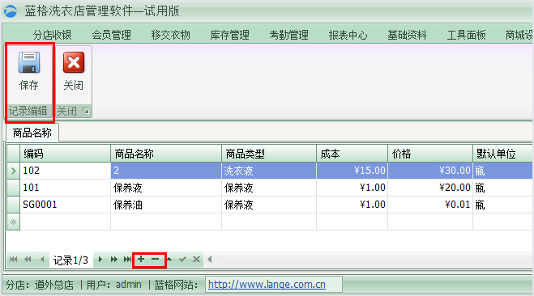Go to previous page navigator icon
The image size is (534, 296).
28,260
